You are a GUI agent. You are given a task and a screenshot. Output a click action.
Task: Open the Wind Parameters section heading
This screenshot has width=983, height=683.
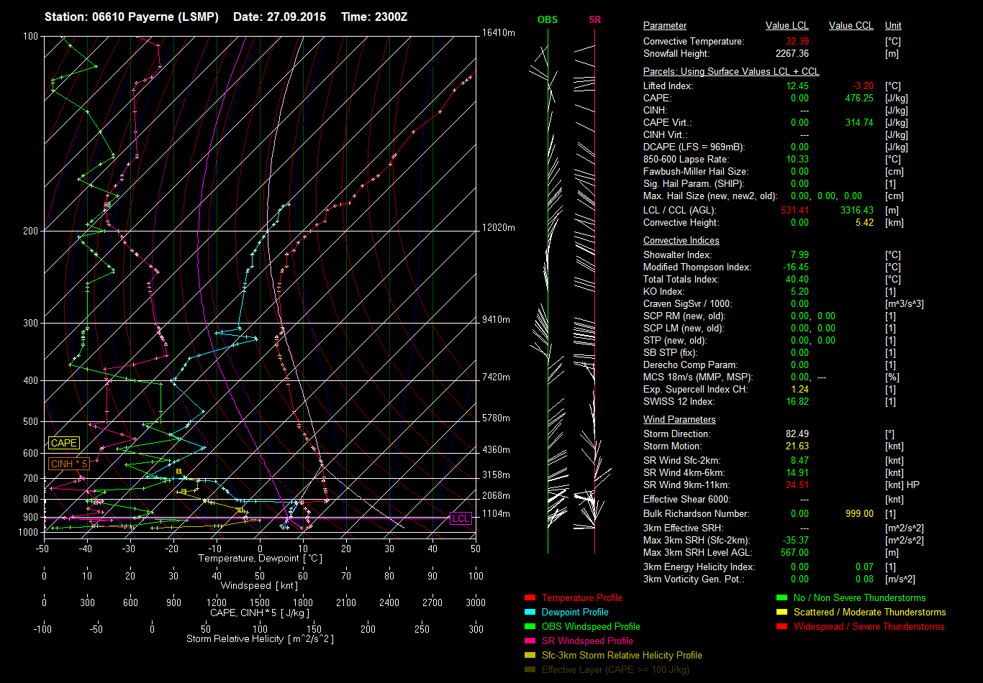679,420
